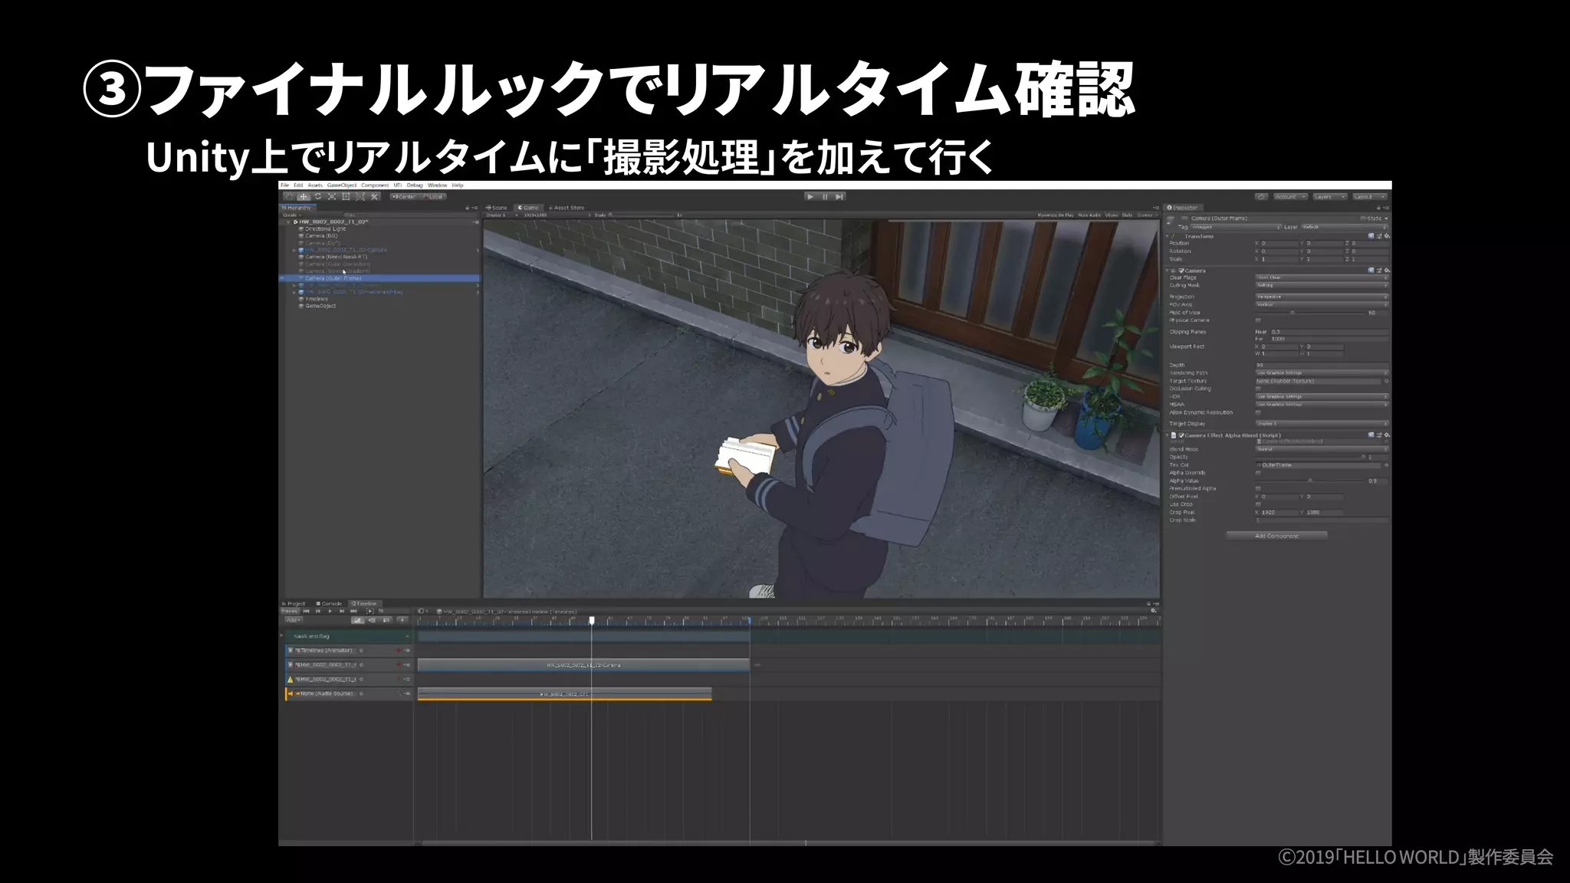This screenshot has height=883, width=1570.
Task: Toggle Timeline play range mode
Action: [370, 612]
